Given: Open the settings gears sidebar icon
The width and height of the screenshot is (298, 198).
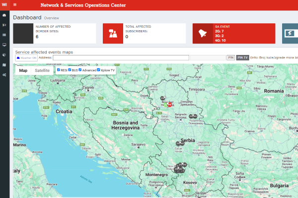Looking at the screenshot, I should coord(4,75).
